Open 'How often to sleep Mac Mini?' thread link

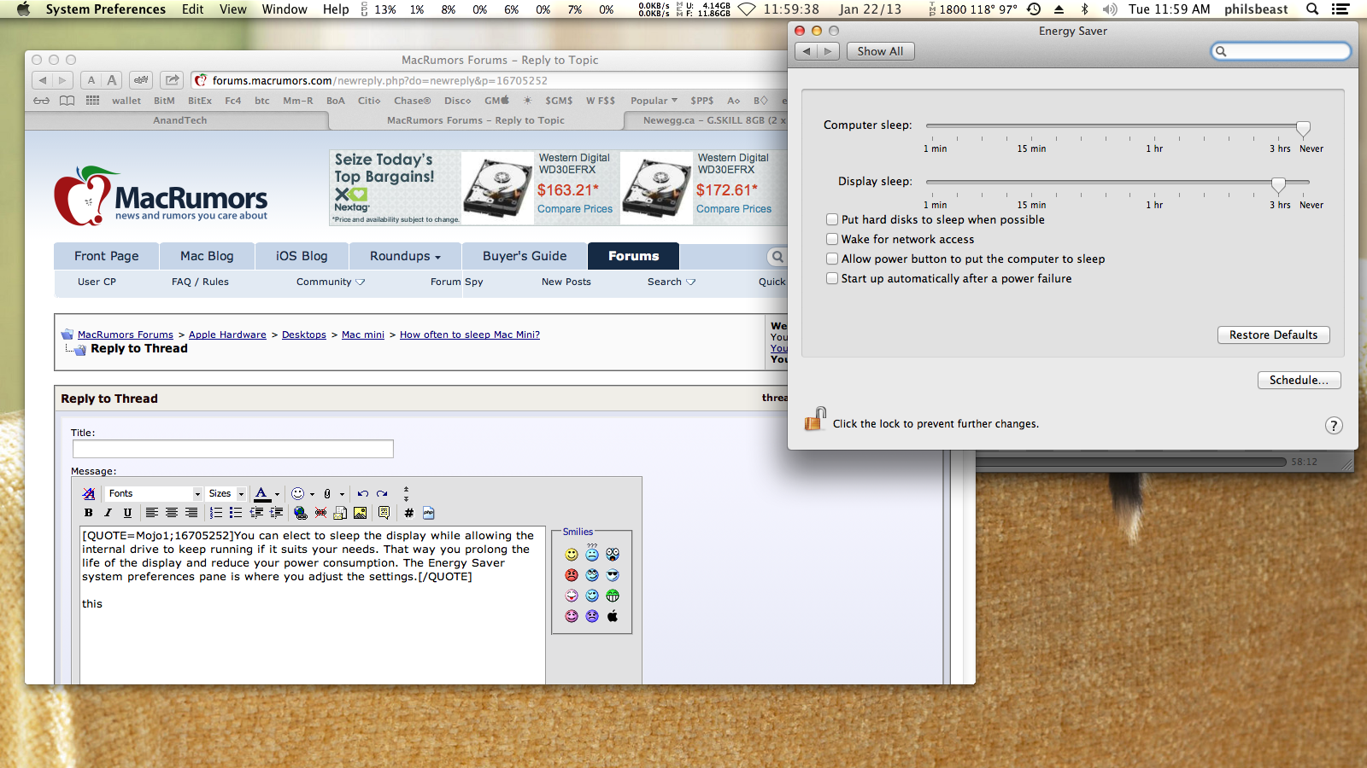click(x=470, y=335)
